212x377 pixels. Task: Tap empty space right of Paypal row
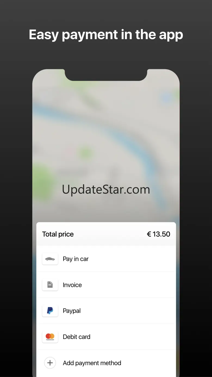click(128, 311)
